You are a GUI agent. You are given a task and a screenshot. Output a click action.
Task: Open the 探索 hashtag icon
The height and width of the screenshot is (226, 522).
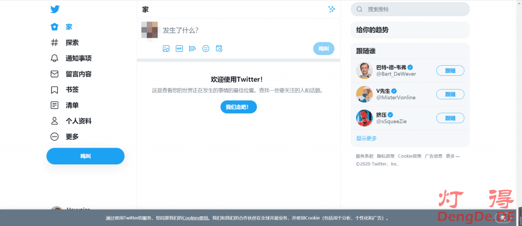click(54, 43)
